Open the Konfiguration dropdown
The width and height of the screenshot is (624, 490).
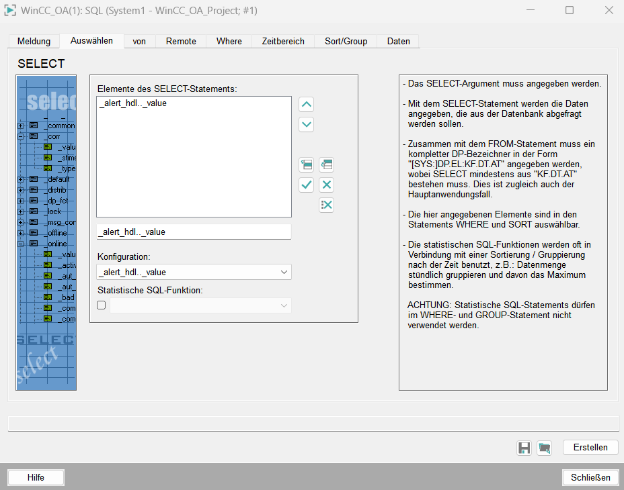coord(194,272)
